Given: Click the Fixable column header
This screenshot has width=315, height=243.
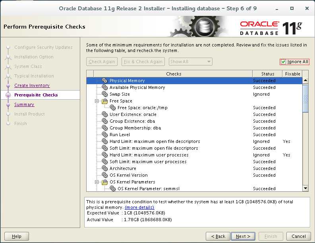Looking at the screenshot, I should tap(292, 74).
